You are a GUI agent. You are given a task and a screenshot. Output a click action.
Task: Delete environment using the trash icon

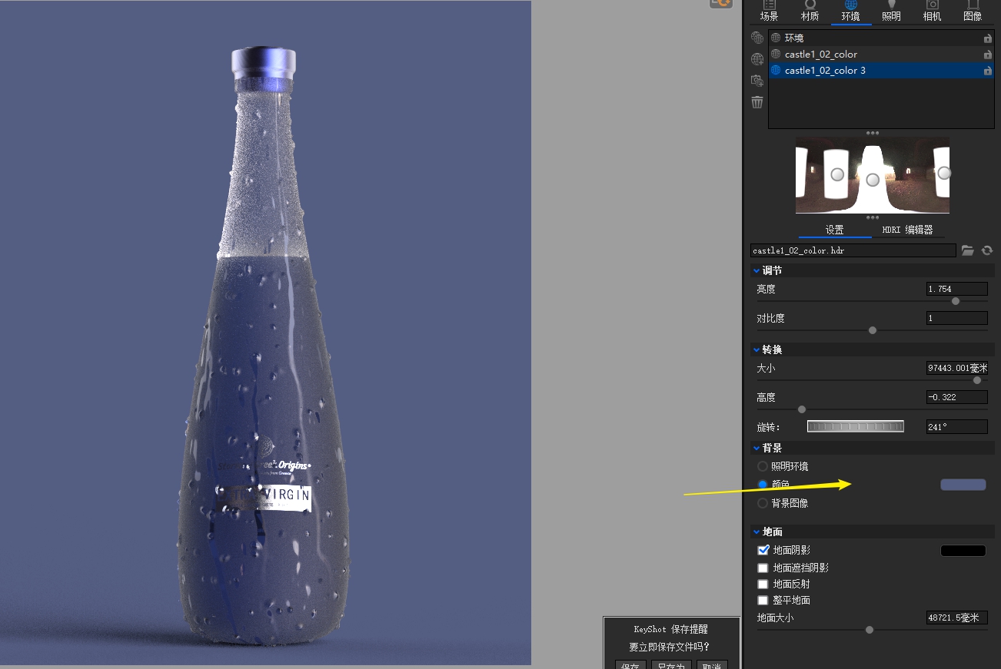pos(757,101)
